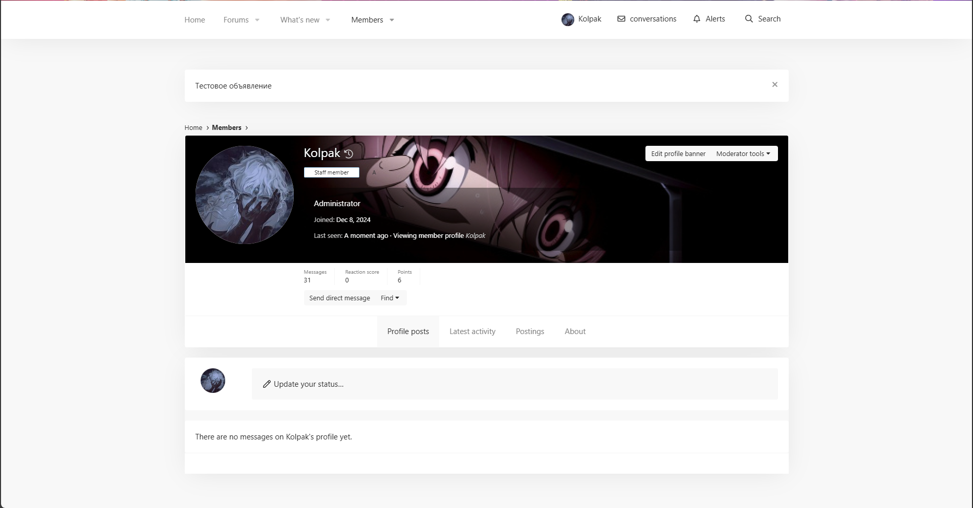The height and width of the screenshot is (508, 973).
Task: Click the Joined date Dec 8, 2024
Action: click(353, 220)
